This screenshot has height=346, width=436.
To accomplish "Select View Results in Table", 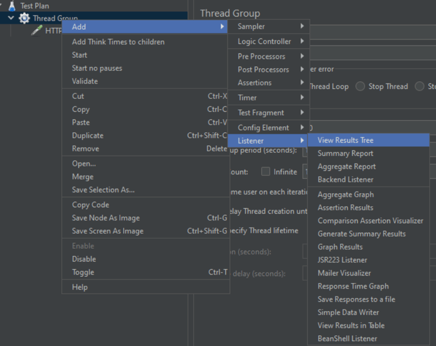I will tap(351, 325).
